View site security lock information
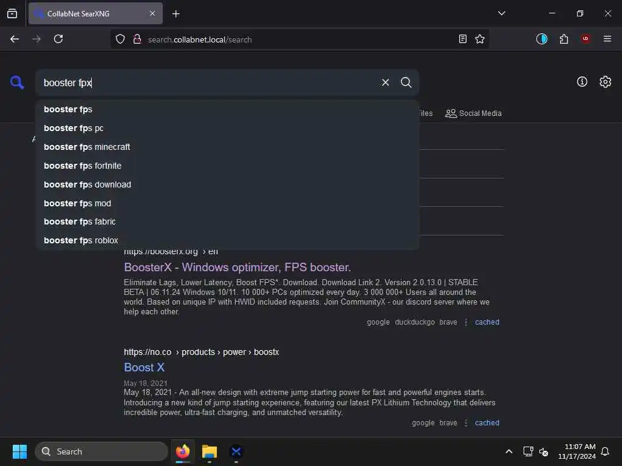Viewport: 622px width, 466px height. (137, 39)
